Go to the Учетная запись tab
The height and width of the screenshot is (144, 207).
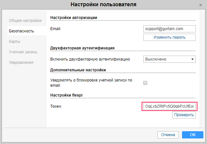point(23,52)
